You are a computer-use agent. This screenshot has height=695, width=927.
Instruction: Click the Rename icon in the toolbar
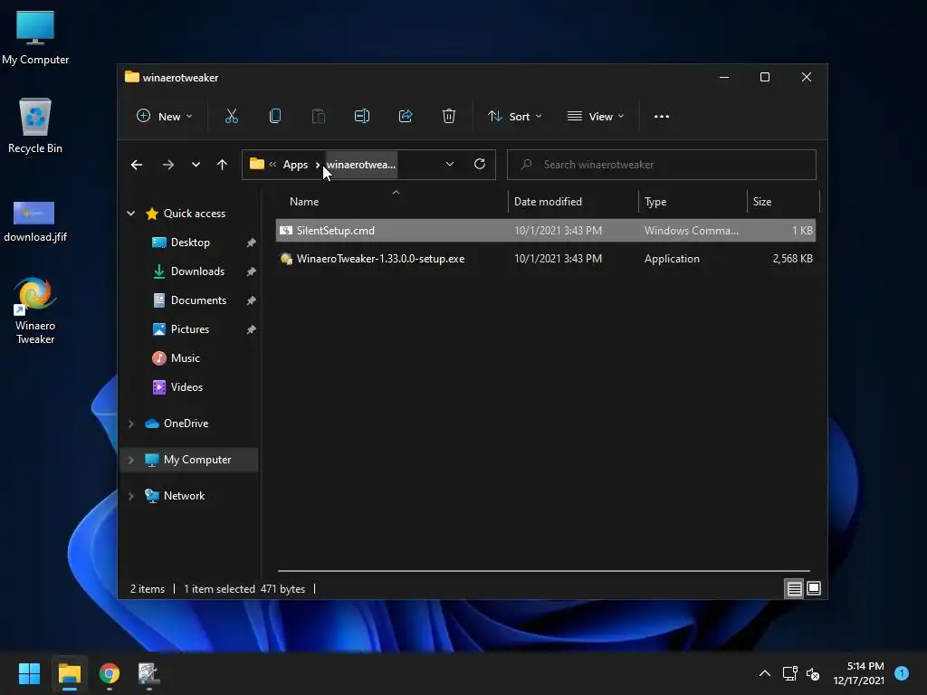pos(362,117)
